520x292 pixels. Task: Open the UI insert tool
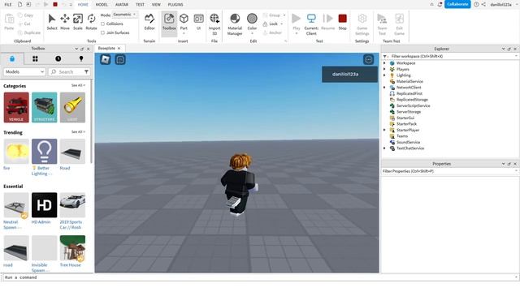198,22
